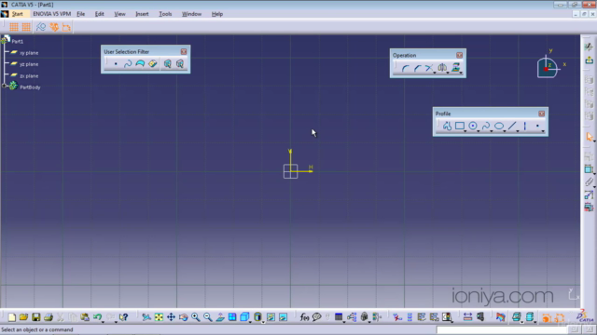Click the Undo icon
The height and width of the screenshot is (335, 597).
[97, 317]
